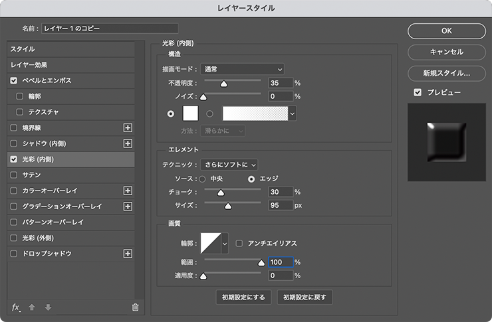The width and height of the screenshot is (492, 322).
Task: Toggle the プレビュー checkbox
Action: tap(418, 92)
